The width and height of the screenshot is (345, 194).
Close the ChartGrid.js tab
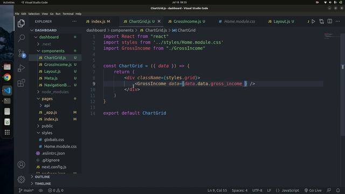point(159,22)
